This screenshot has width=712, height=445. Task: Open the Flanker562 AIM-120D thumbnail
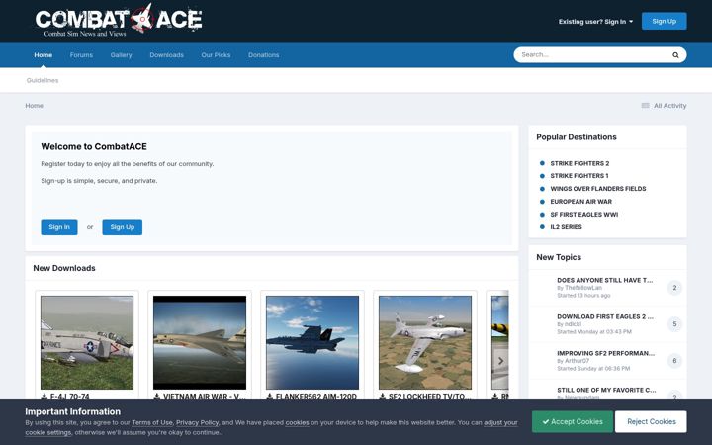click(312, 342)
